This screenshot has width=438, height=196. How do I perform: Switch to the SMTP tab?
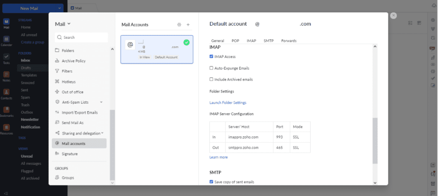click(269, 40)
